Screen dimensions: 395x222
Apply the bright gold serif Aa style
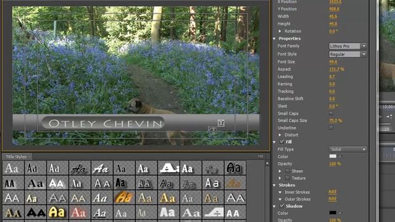(x=168, y=197)
